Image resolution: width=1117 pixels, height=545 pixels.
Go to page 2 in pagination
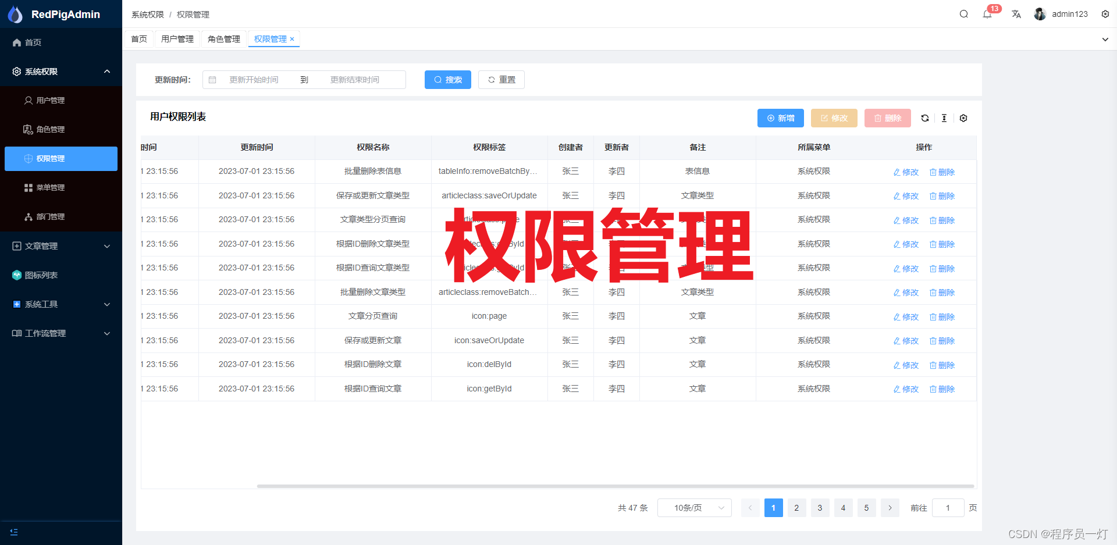pos(796,508)
